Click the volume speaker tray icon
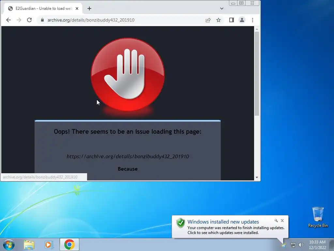 tap(301, 245)
